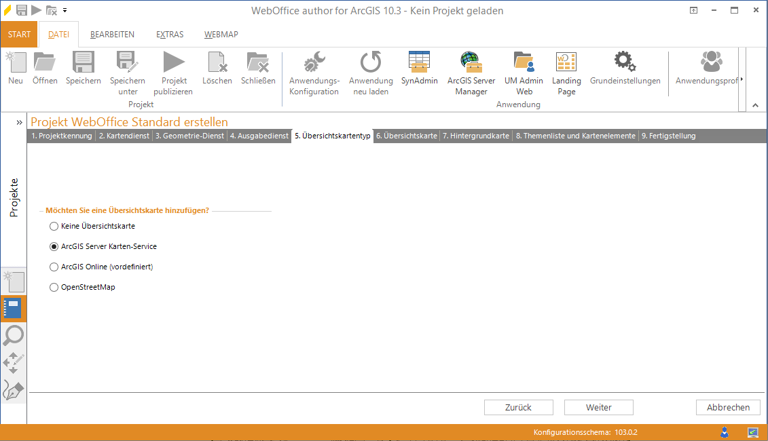Screen dimensions: 768x441
Task: Open the Landing Page
Action: 566,73
